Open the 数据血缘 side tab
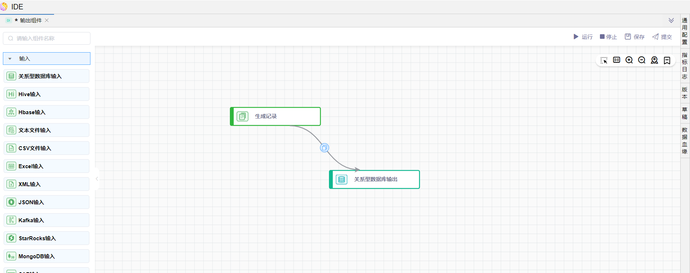This screenshot has width=690, height=273. (685, 140)
